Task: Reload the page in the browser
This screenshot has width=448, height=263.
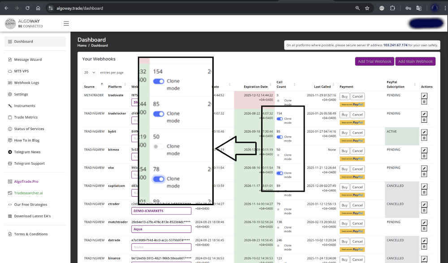Action: point(27,8)
